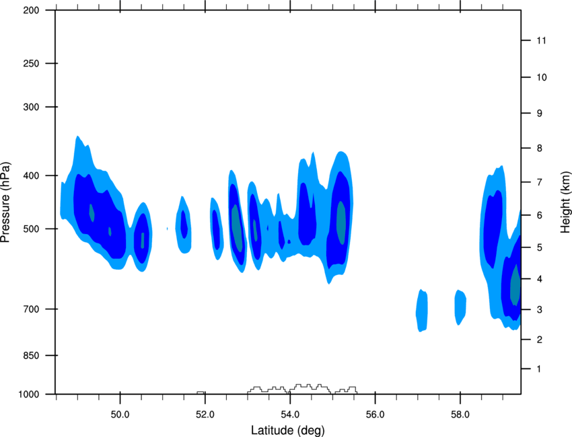This screenshot has width=572, height=437.
Task: Click the 8 km height label
Action: coord(540,149)
